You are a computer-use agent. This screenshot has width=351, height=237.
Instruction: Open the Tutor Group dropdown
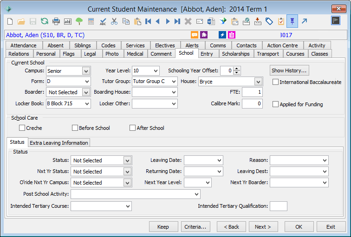tap(174, 82)
